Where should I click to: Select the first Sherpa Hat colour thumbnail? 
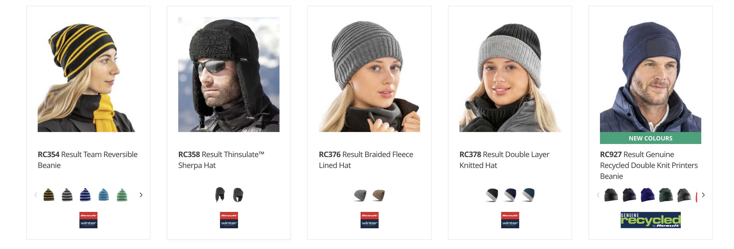220,195
